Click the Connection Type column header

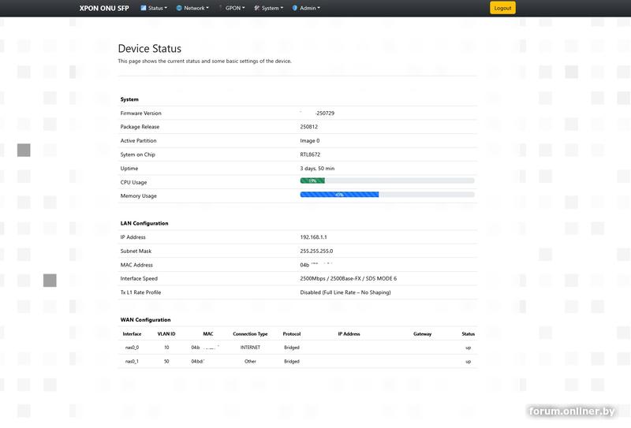tap(250, 333)
